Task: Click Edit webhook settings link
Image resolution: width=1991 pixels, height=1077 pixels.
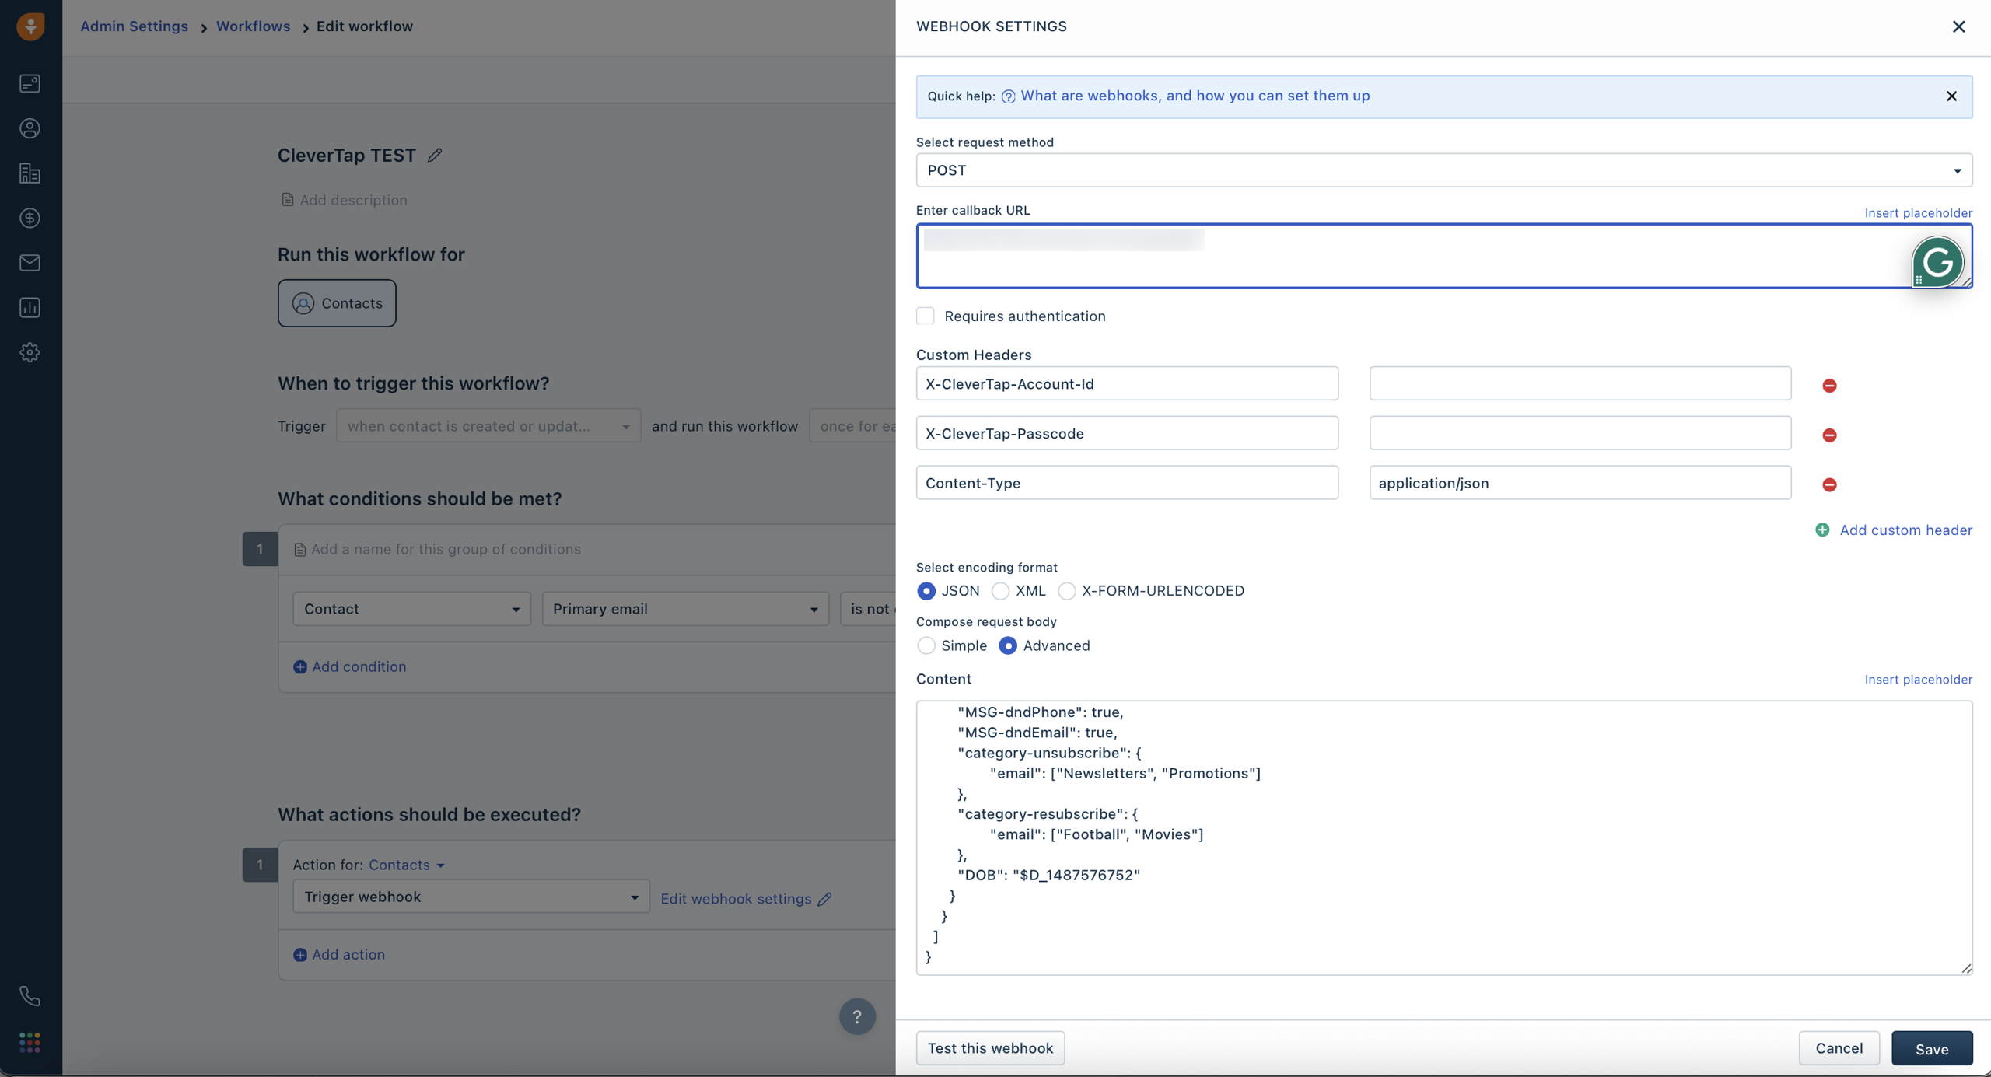Action: point(736,899)
